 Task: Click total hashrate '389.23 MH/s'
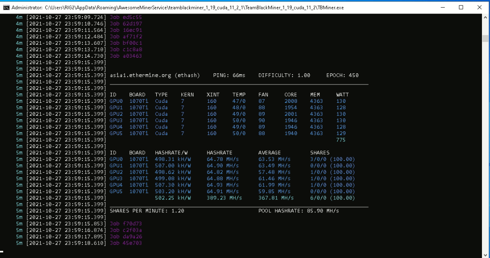click(224, 198)
